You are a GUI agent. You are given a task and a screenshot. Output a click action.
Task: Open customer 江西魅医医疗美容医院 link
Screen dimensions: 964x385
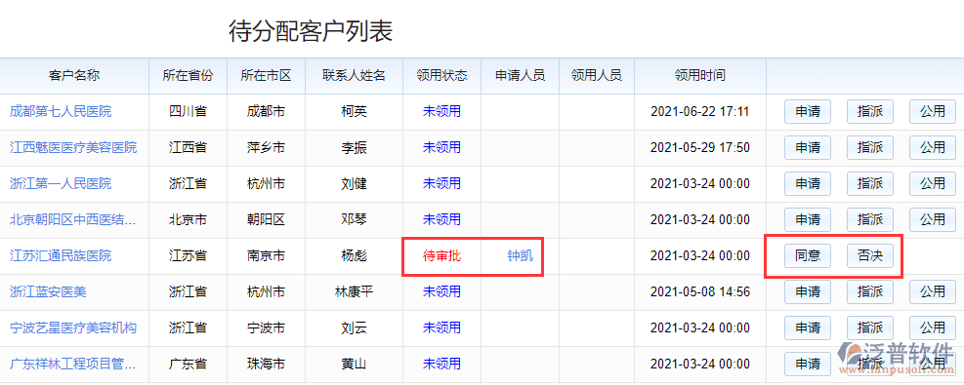(x=73, y=148)
